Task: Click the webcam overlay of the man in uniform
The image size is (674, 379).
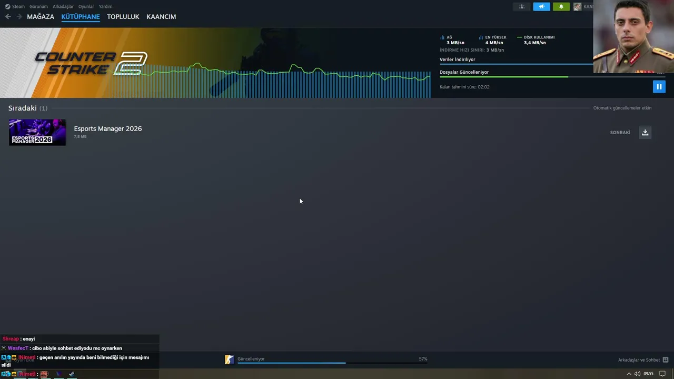Action: 633,36
